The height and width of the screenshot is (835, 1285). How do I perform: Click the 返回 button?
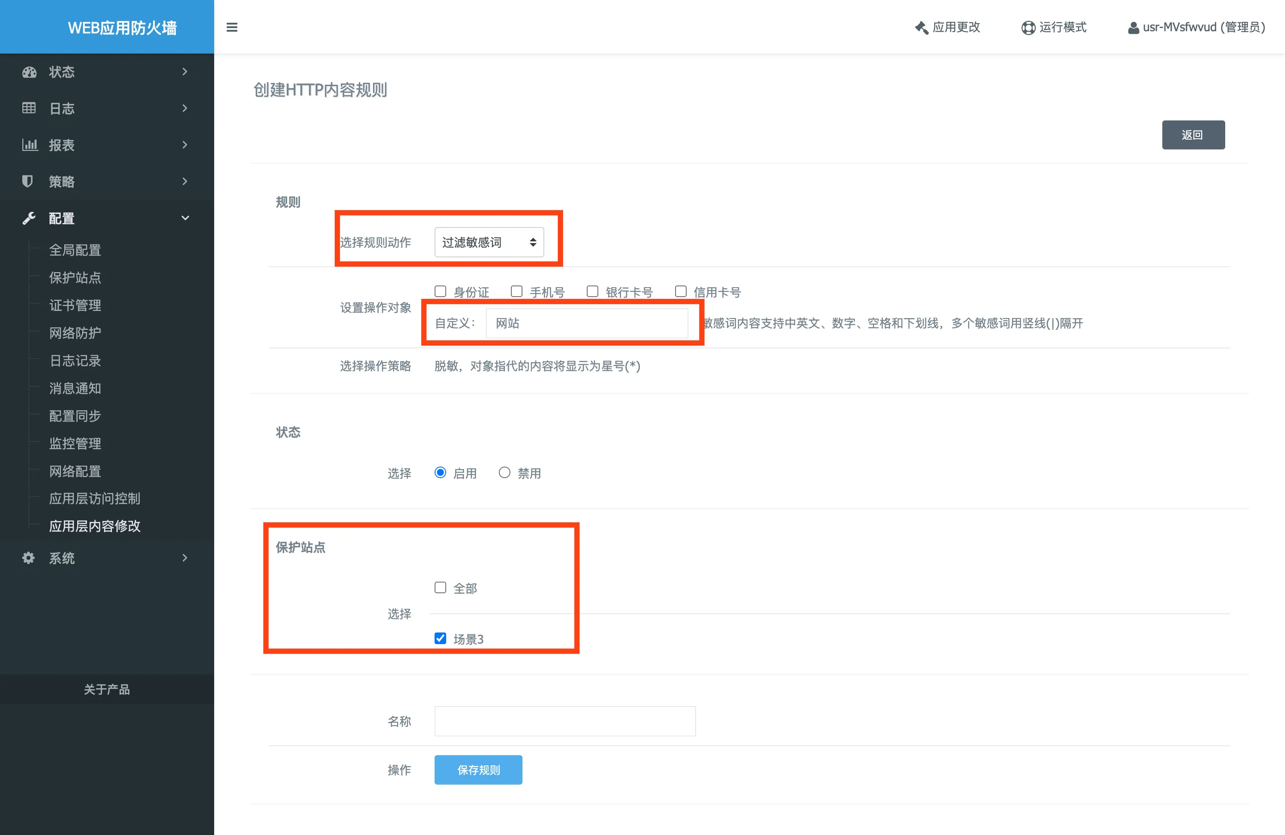[x=1193, y=135]
